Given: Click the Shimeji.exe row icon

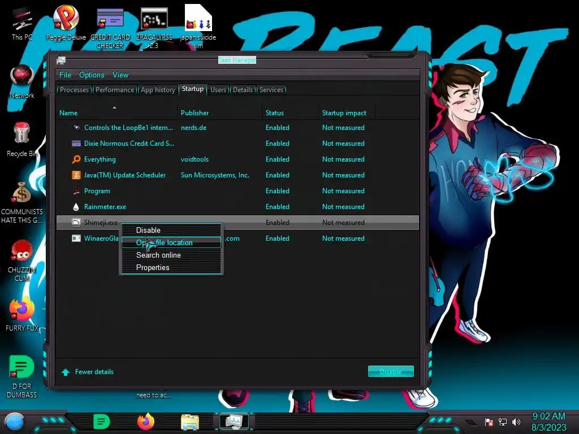Looking at the screenshot, I should [x=76, y=222].
